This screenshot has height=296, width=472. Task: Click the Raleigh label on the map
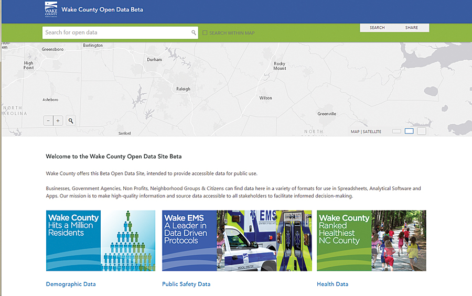(184, 89)
